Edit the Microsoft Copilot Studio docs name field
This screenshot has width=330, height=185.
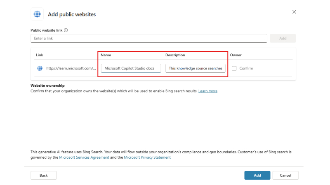click(131, 68)
